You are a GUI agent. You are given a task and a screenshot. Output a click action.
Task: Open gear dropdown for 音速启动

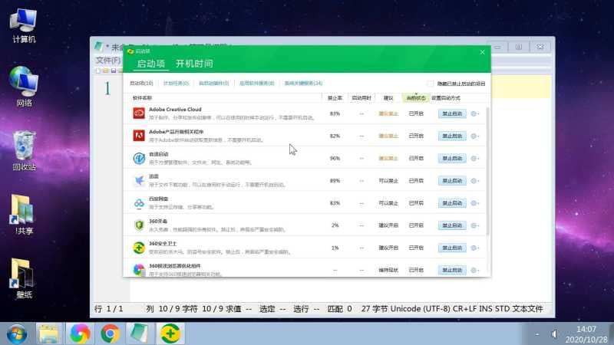[x=474, y=159]
